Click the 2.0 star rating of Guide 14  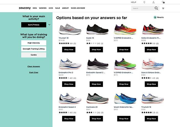(x=95, y=43)
